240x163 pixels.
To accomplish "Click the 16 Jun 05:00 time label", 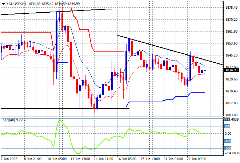I will click(127, 159).
